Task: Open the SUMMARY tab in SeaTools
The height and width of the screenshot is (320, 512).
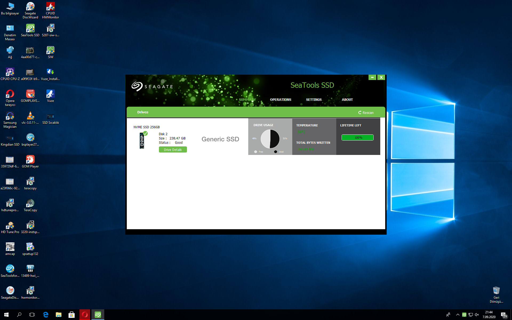Action: (247, 100)
